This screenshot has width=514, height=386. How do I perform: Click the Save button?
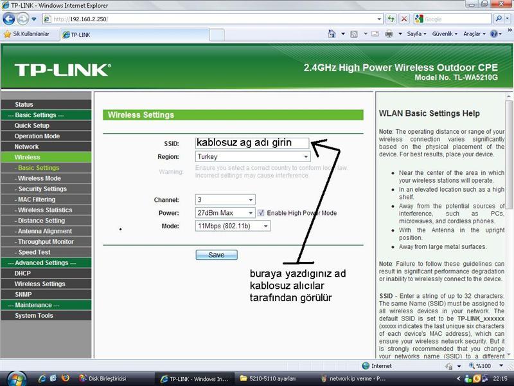(217, 255)
